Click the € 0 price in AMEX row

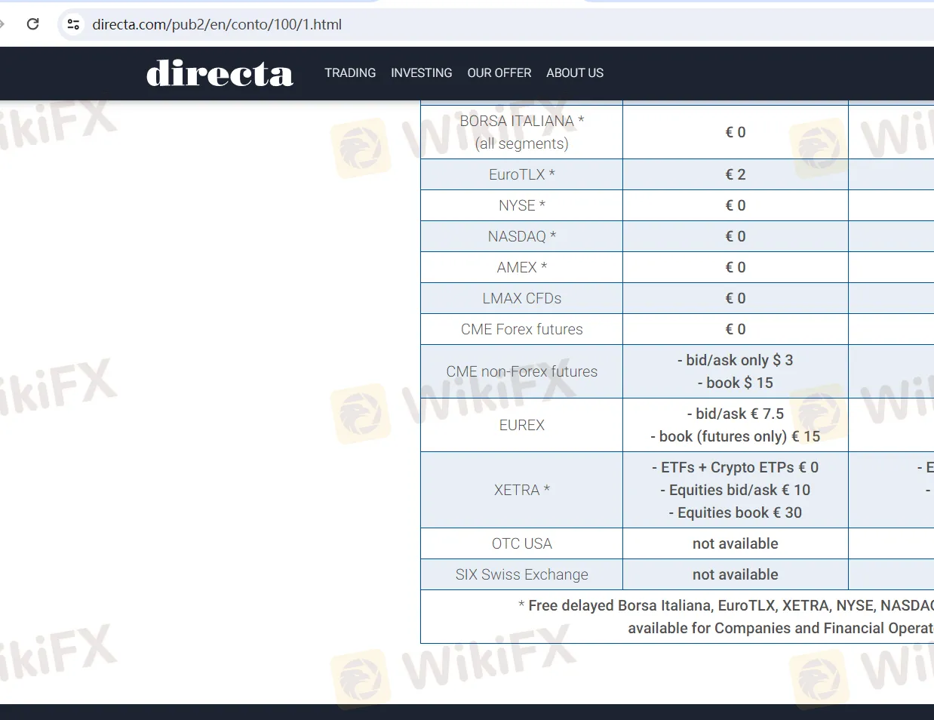736,267
